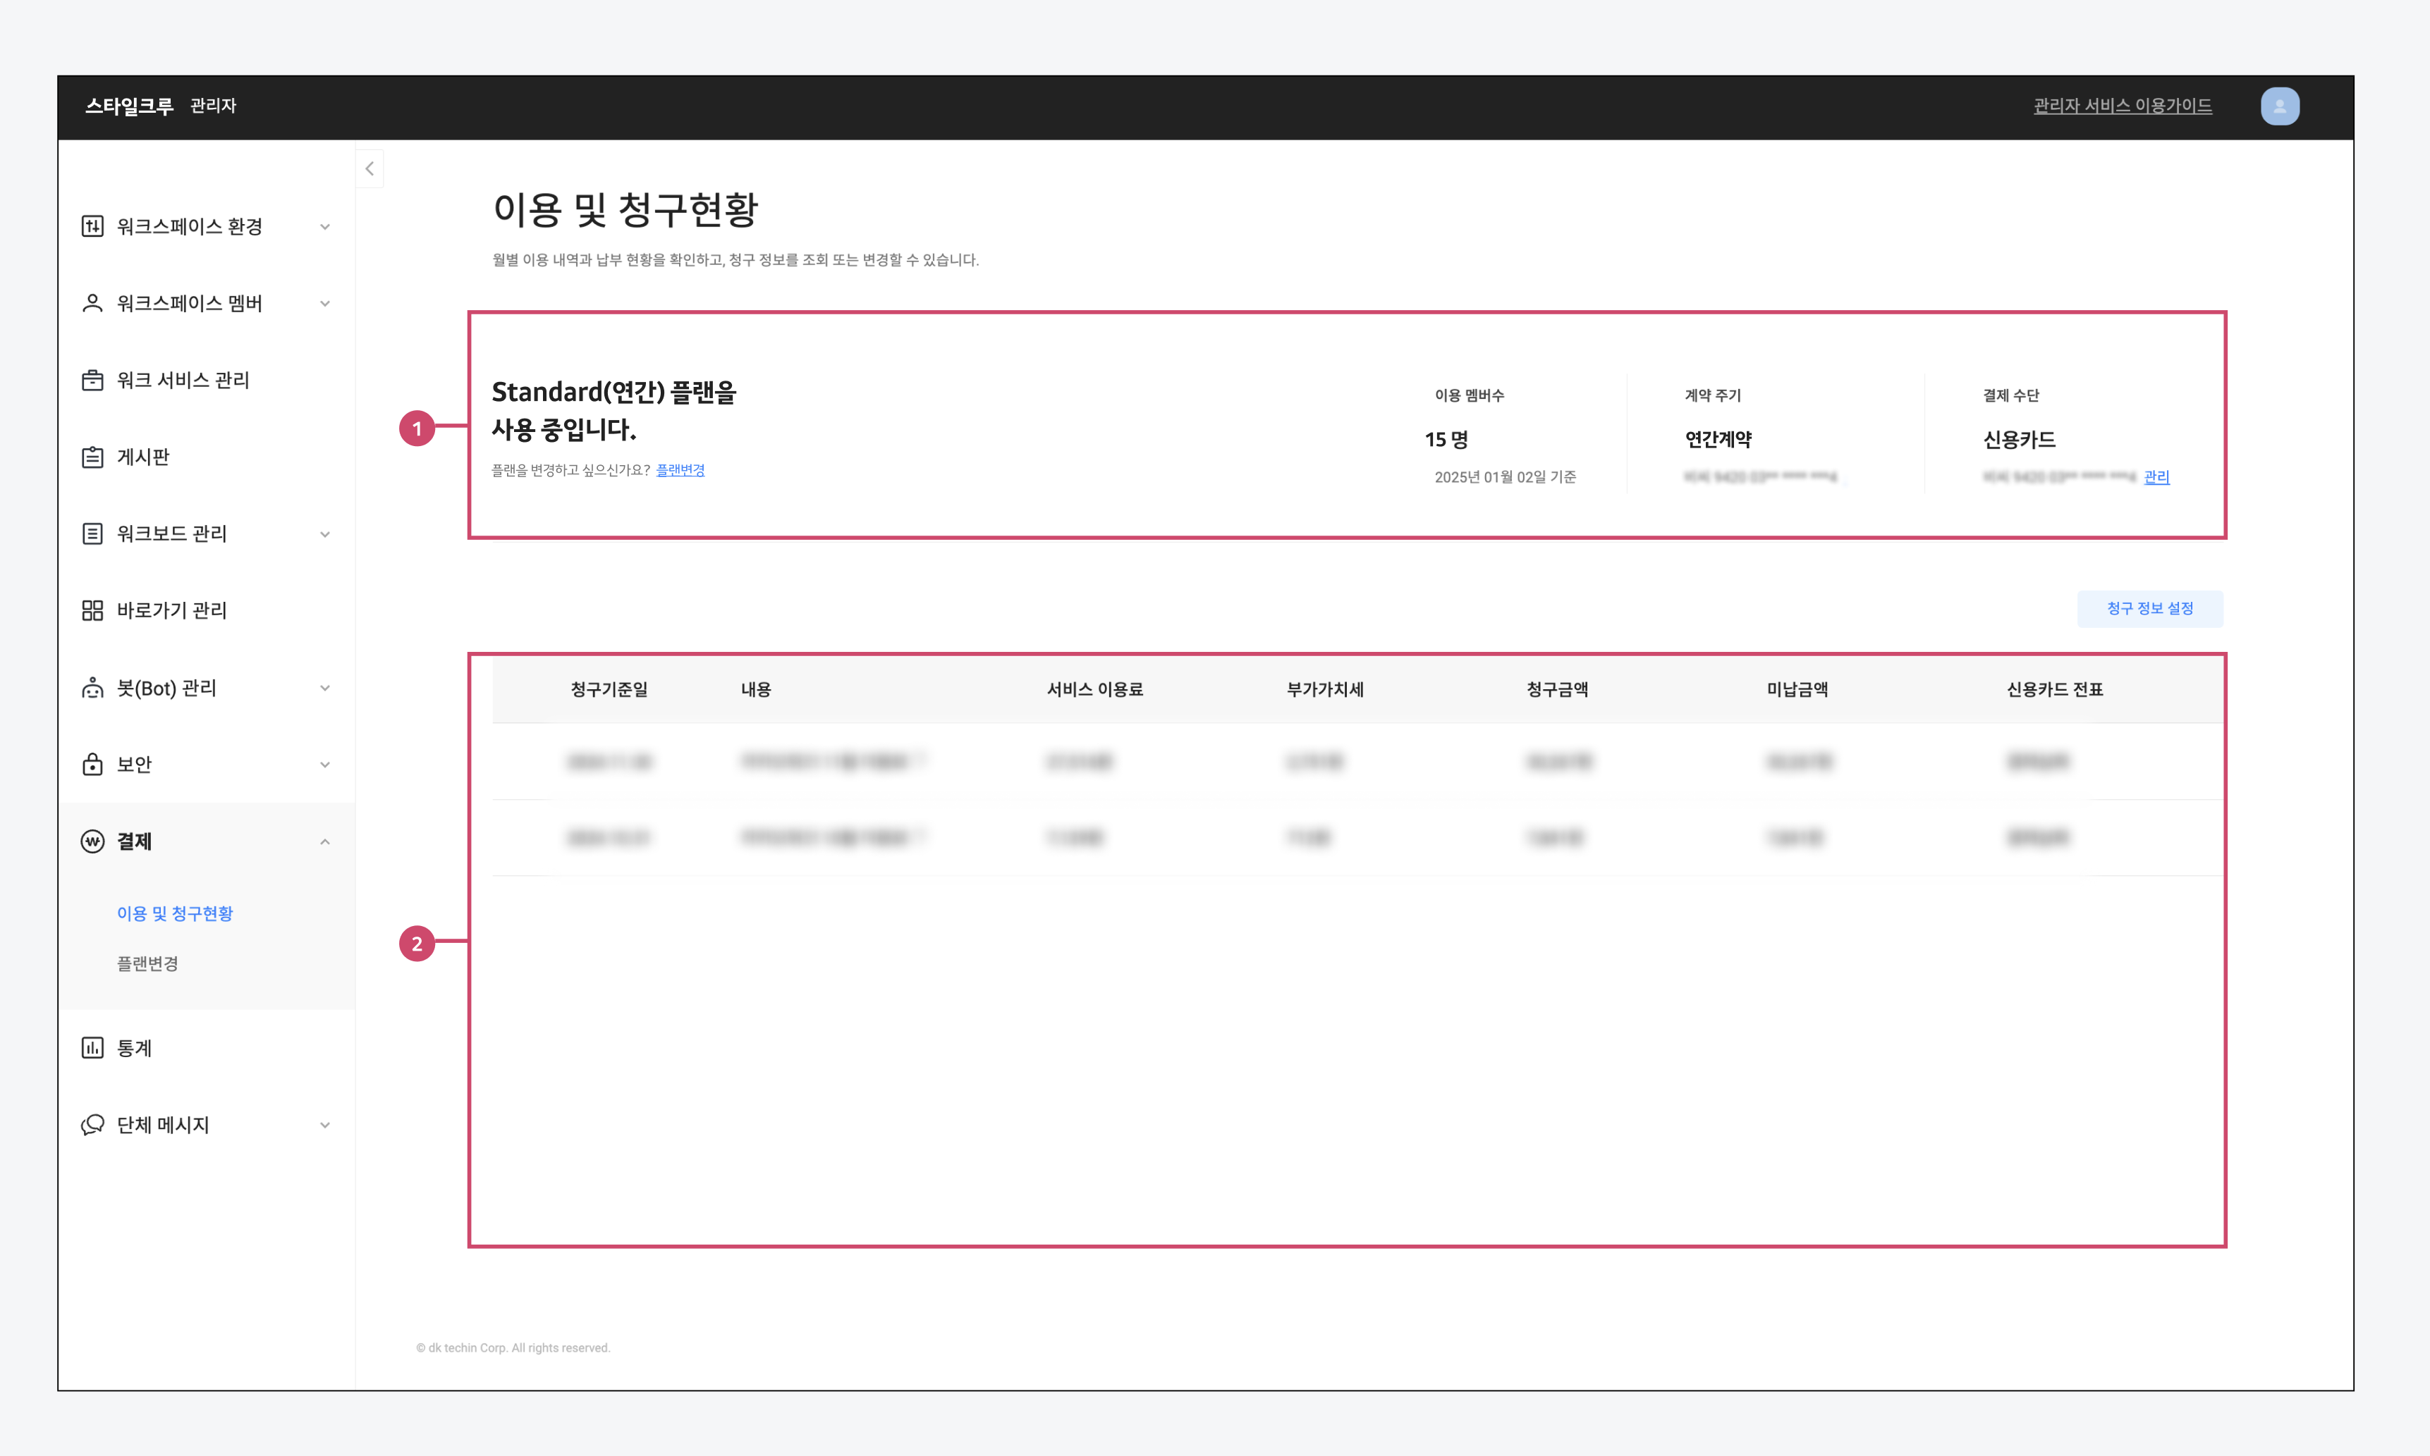Click the 게시판 clipboard icon
This screenshot has width=2430, height=1456.
(x=92, y=457)
